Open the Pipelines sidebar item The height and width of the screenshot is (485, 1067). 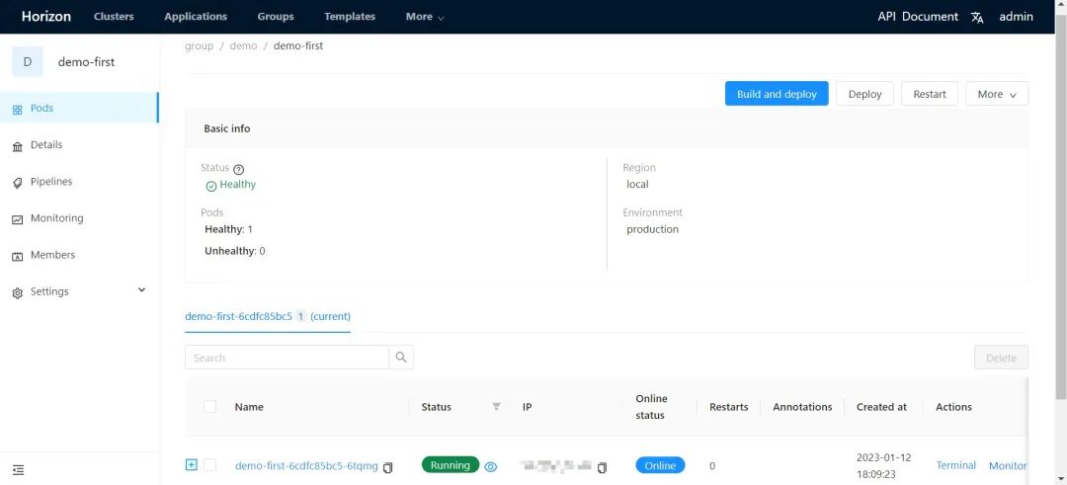click(51, 182)
